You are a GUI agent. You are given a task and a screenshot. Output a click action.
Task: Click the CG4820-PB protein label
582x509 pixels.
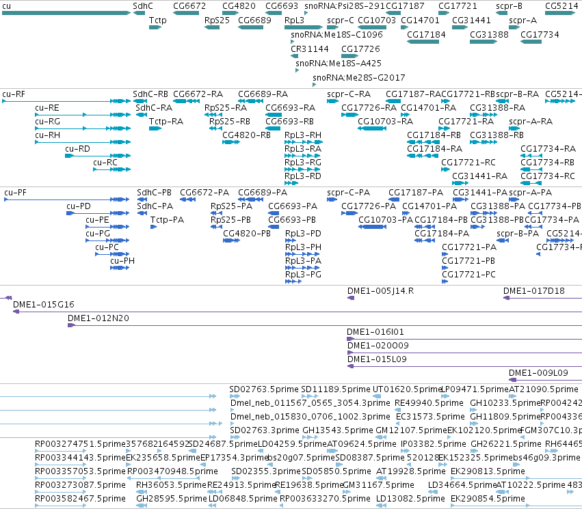[247, 234]
